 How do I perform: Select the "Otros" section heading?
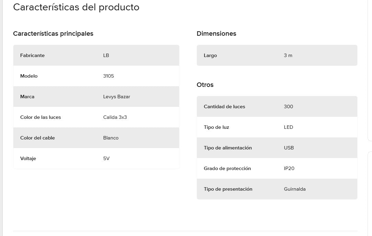pos(205,85)
